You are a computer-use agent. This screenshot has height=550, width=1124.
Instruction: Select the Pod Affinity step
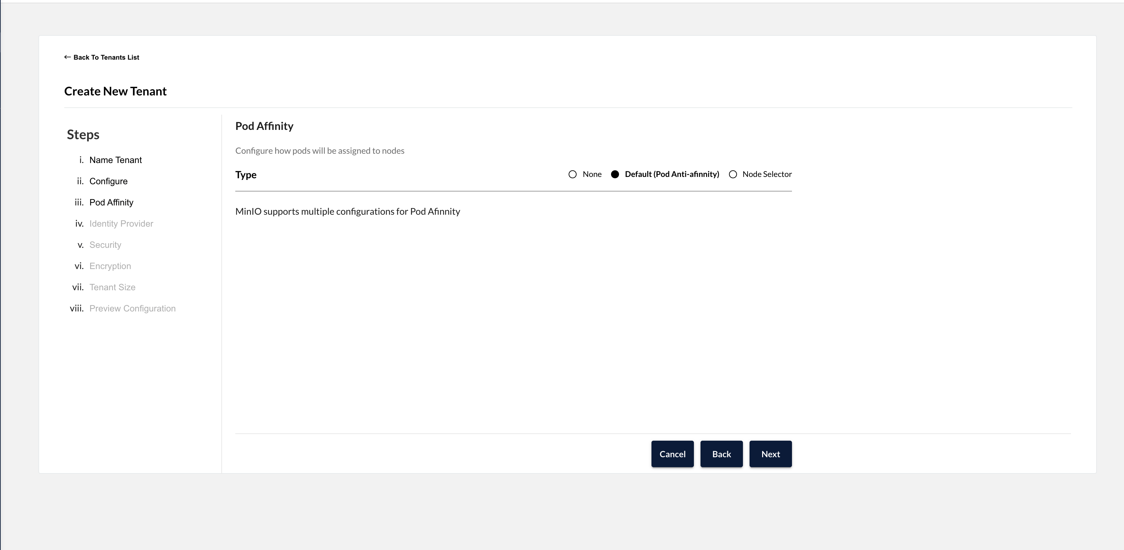111,202
